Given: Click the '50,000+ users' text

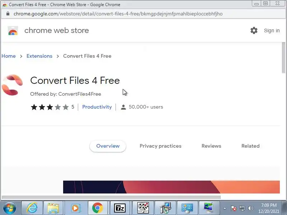Looking at the screenshot, I should pyautogui.click(x=146, y=107).
